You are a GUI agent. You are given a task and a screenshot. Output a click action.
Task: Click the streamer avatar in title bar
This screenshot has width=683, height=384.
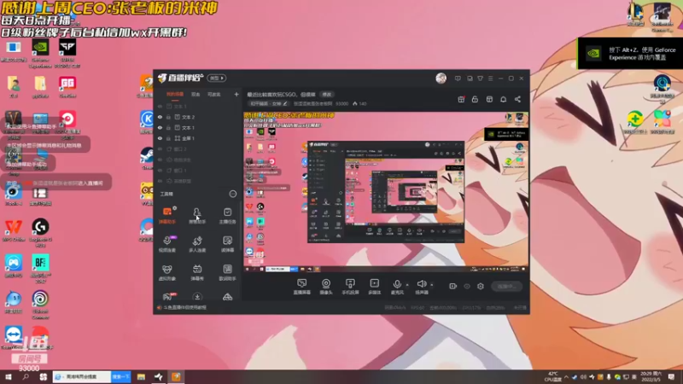(441, 79)
